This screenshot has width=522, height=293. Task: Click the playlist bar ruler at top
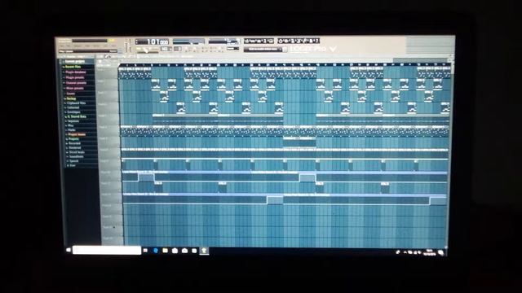(x=285, y=65)
